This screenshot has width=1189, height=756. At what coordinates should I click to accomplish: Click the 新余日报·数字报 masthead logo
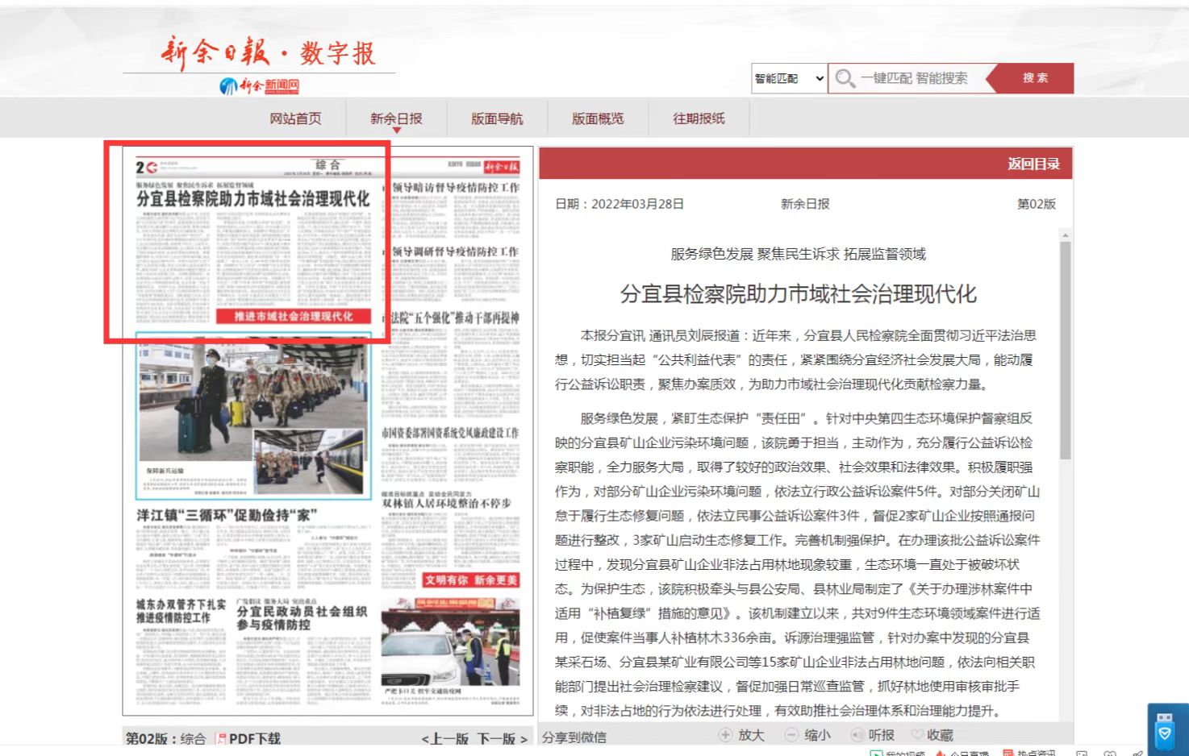click(268, 52)
